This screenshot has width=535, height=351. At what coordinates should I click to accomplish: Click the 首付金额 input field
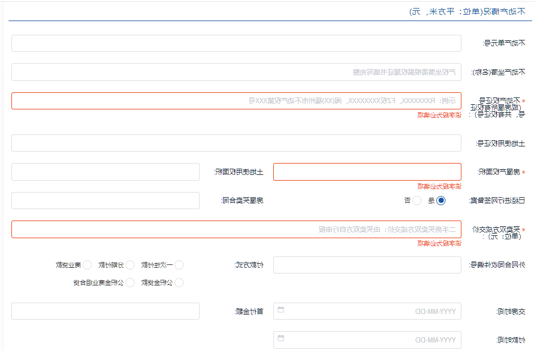pos(106,311)
